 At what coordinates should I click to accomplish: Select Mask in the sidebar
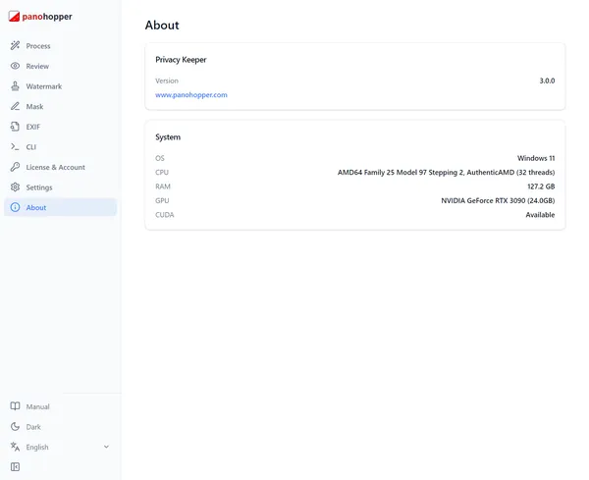pos(61,106)
